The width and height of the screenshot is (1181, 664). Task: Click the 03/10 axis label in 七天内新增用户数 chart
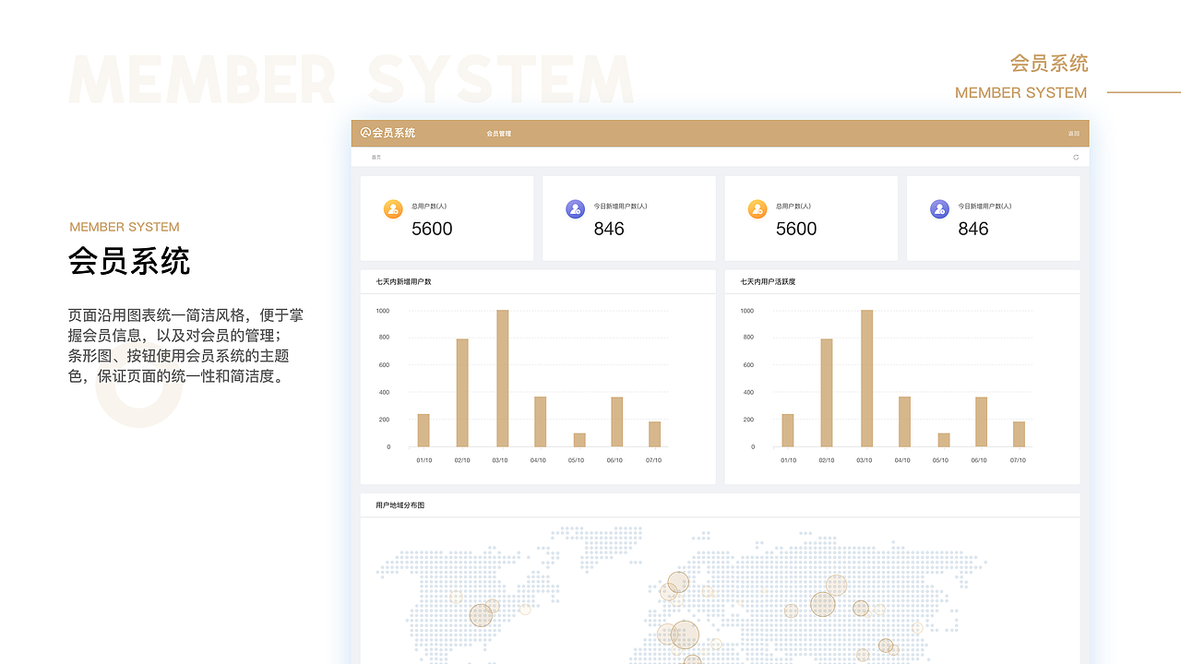pyautogui.click(x=500, y=460)
